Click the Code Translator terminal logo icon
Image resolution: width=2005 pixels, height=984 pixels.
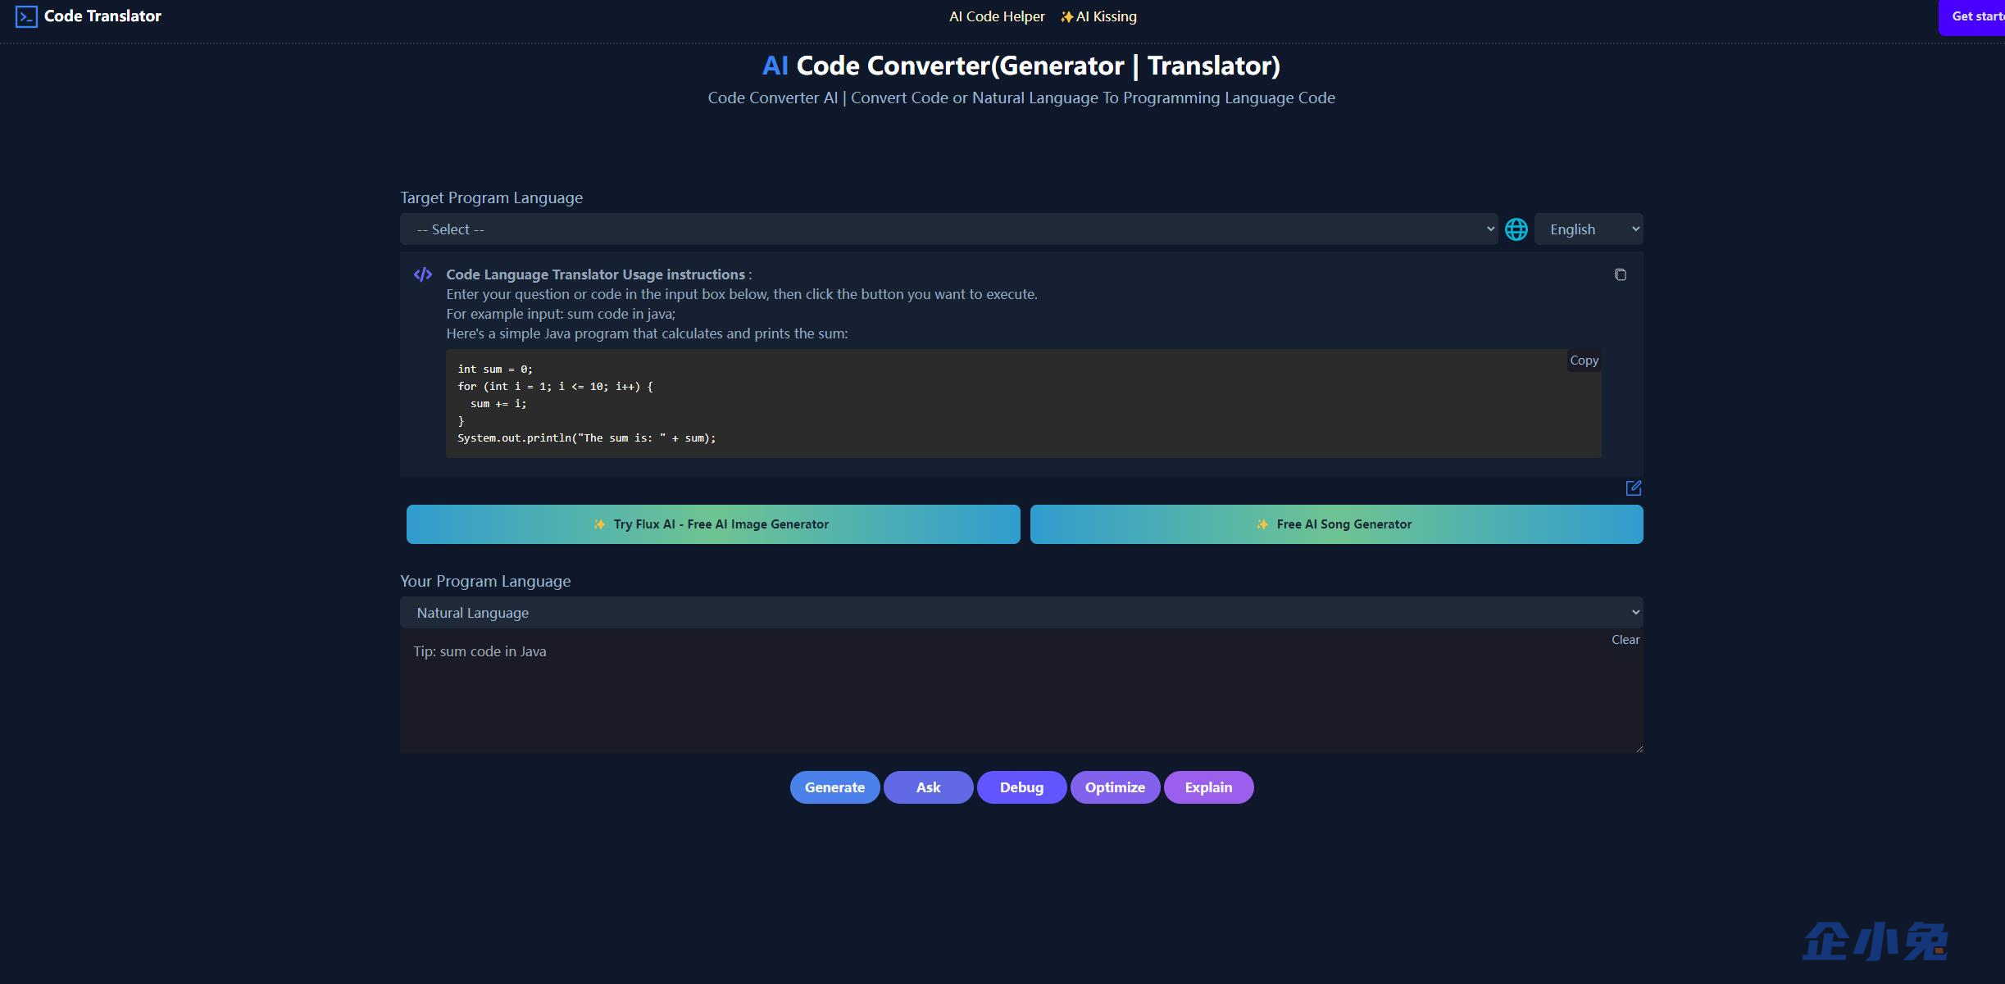(x=27, y=16)
